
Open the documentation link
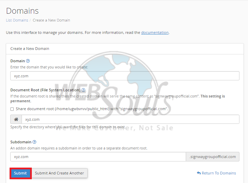155,32
